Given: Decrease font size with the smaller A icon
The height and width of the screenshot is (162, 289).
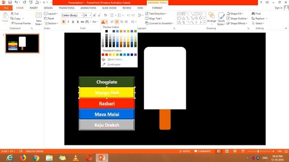Looking at the screenshot, I should [99, 15].
